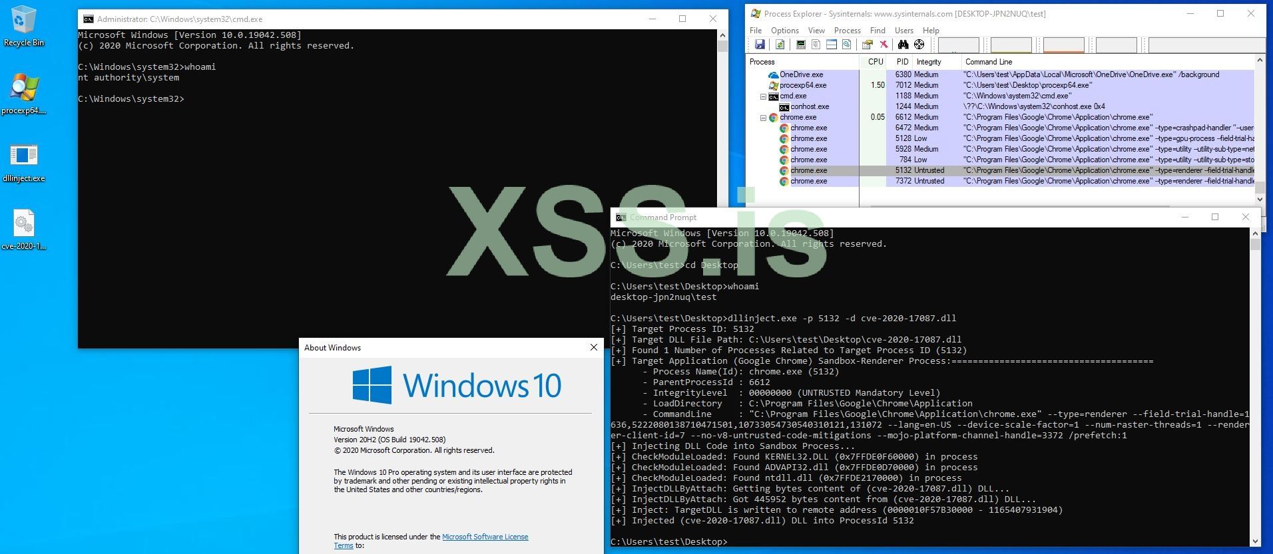The height and width of the screenshot is (554, 1273).
Task: Select the chrome.exe PID 5128 Low row
Action: 1001,138
